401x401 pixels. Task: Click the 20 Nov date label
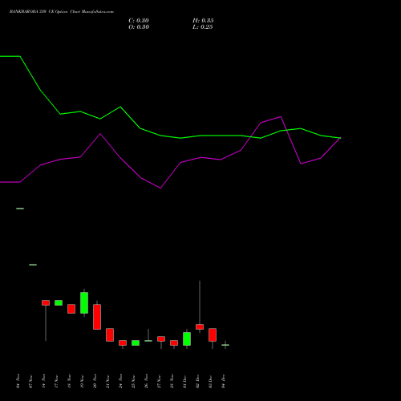click(95, 381)
